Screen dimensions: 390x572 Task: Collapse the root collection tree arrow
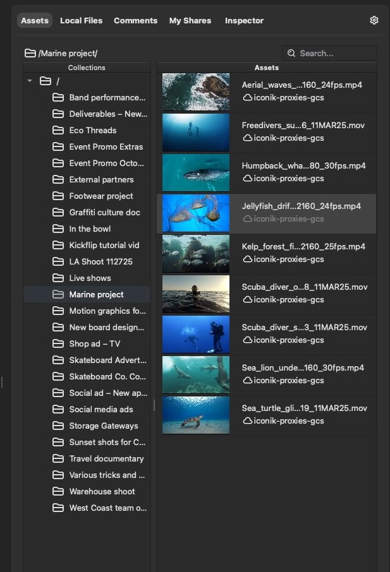[30, 81]
